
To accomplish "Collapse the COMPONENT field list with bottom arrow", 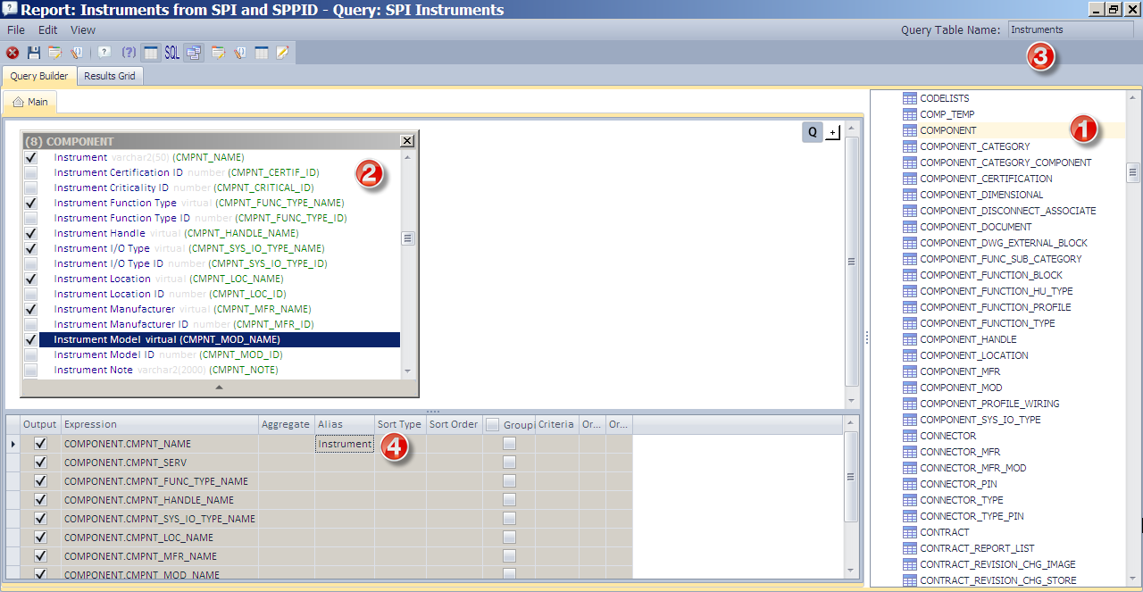I will tap(219, 387).
